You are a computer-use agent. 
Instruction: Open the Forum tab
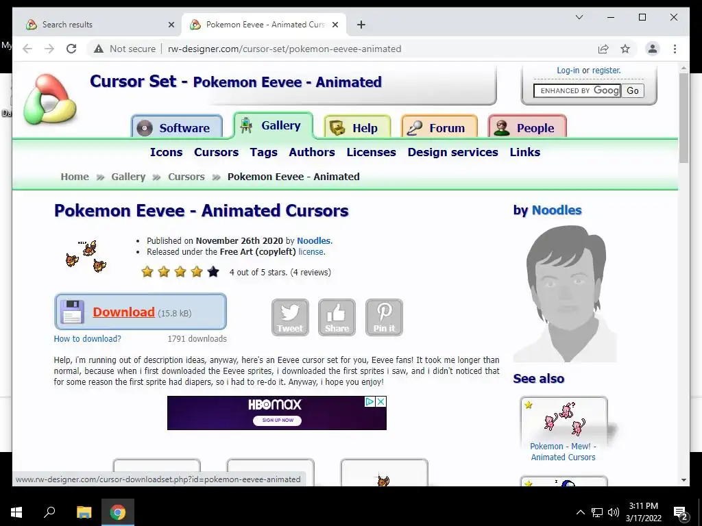coord(439,128)
